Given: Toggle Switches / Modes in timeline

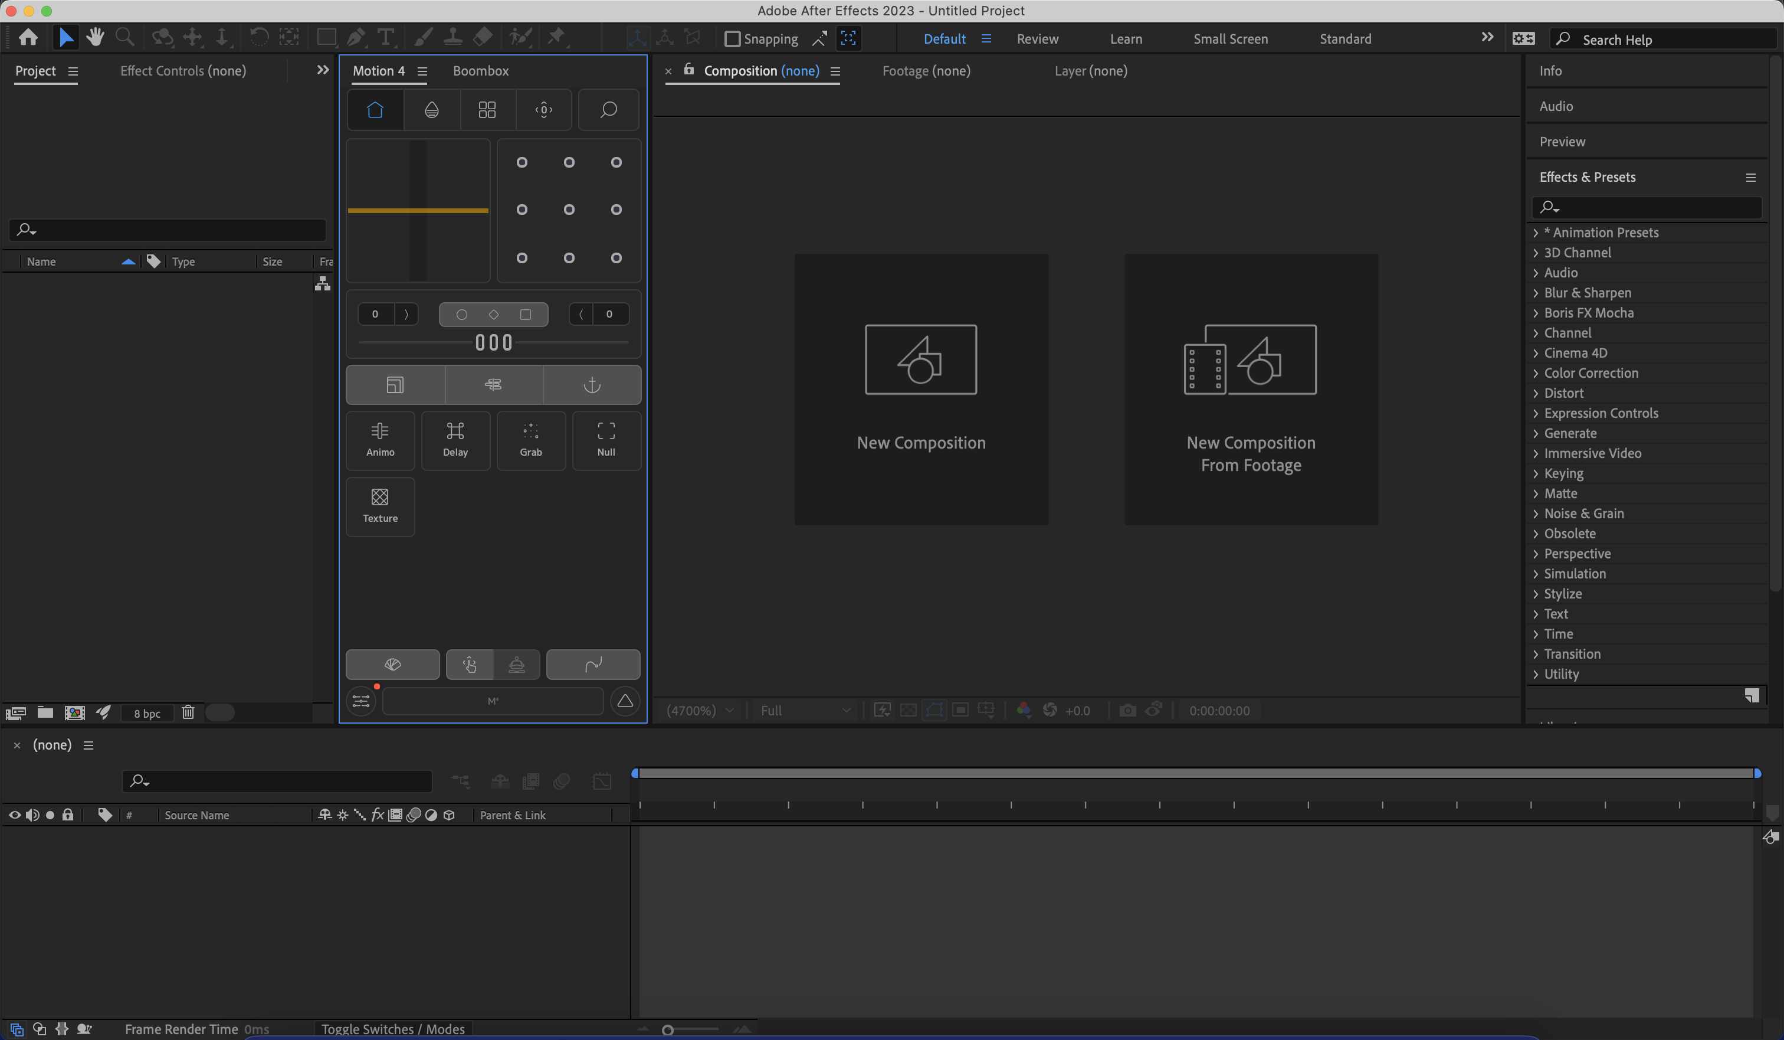Looking at the screenshot, I should point(393,1029).
